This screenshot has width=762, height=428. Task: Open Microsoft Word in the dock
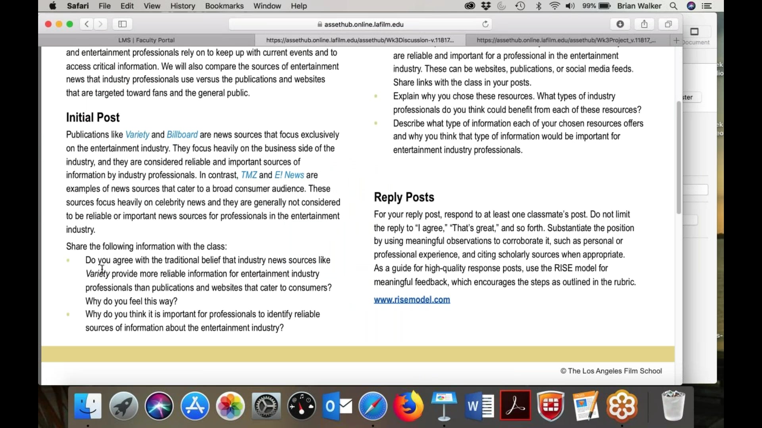point(480,406)
